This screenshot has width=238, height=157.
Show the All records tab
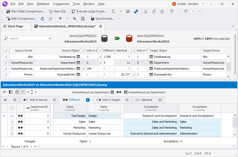10,100
